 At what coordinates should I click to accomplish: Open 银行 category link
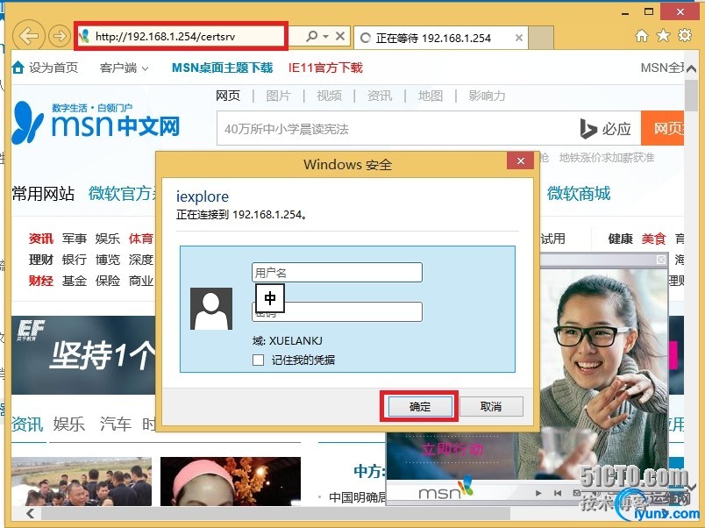click(x=75, y=260)
